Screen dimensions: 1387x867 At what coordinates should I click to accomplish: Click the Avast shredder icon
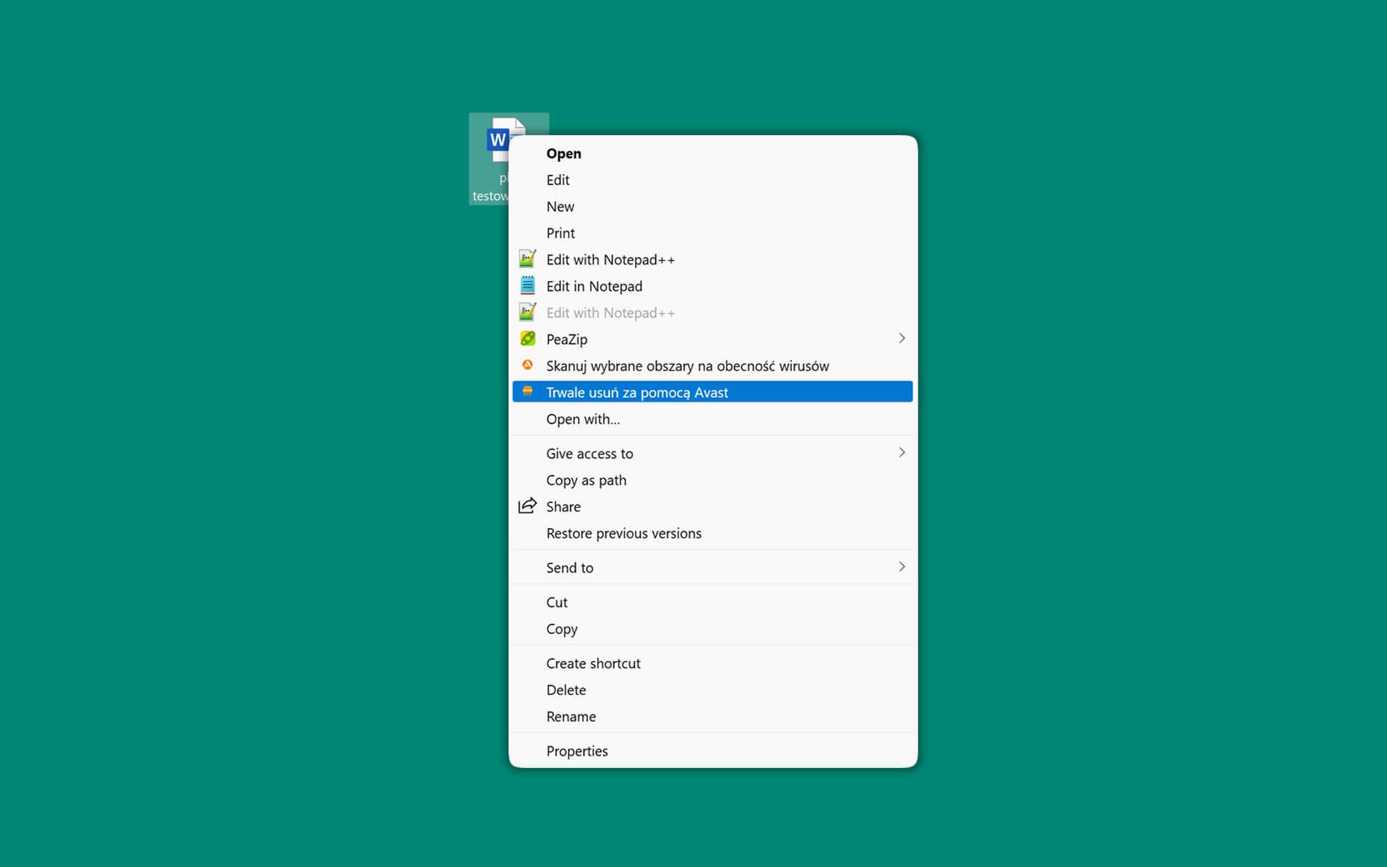coord(527,392)
